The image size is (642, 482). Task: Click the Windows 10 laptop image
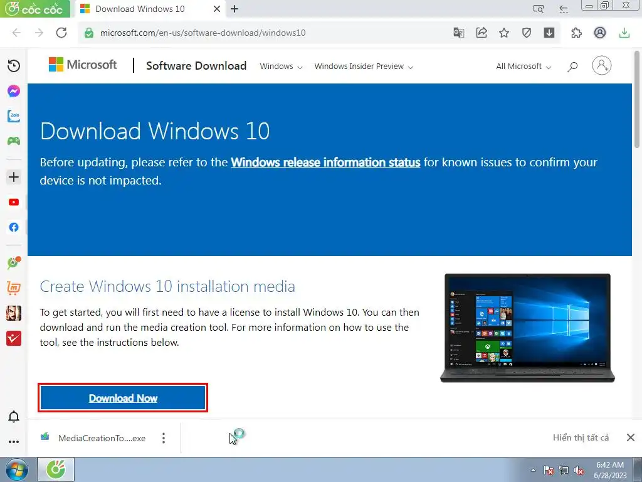pos(527,328)
